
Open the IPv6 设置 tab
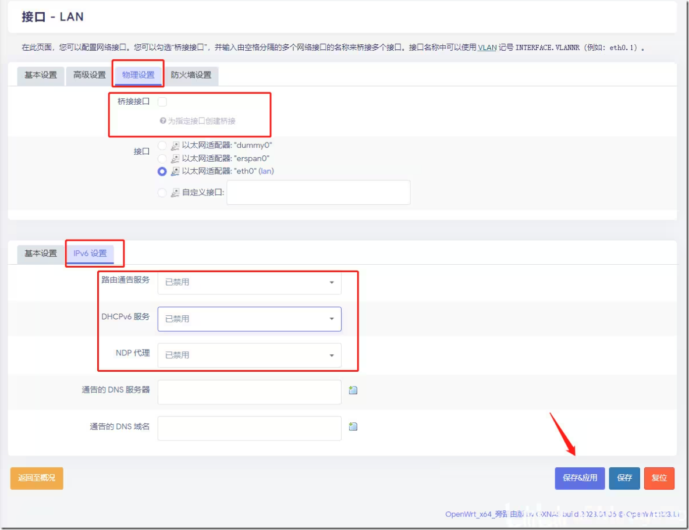click(x=90, y=254)
